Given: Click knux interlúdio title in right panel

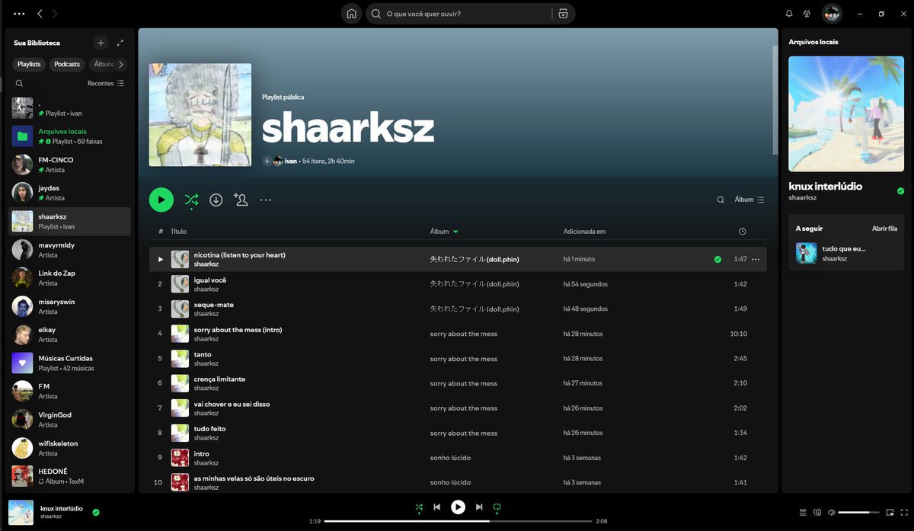Looking at the screenshot, I should click(x=826, y=187).
